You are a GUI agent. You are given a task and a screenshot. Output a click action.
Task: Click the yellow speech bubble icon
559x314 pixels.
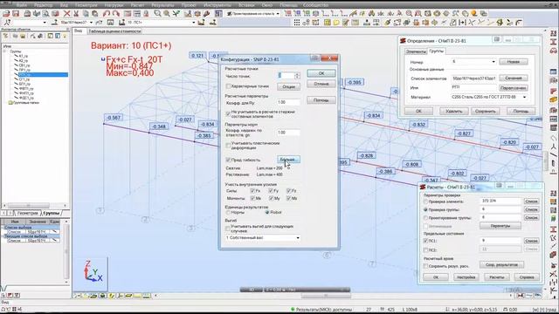click(336, 23)
